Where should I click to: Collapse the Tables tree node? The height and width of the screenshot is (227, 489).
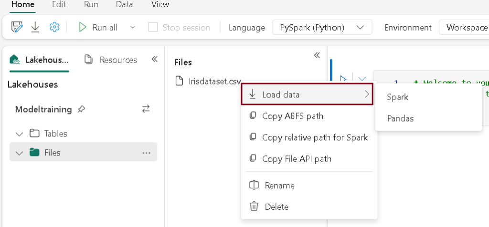[x=19, y=134]
